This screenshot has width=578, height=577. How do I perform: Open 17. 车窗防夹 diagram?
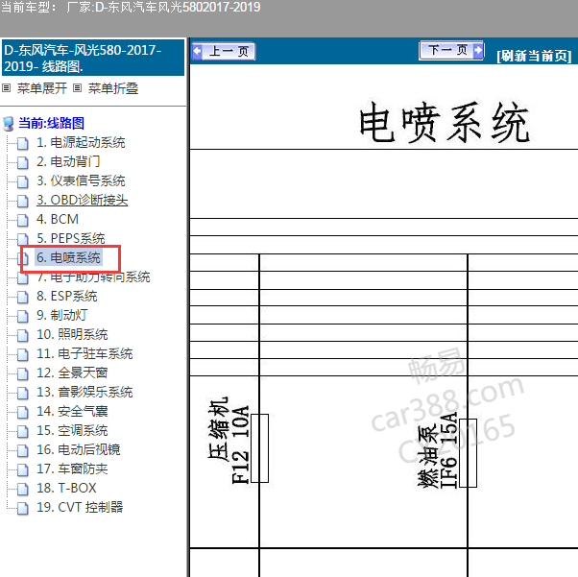pyautogui.click(x=72, y=469)
